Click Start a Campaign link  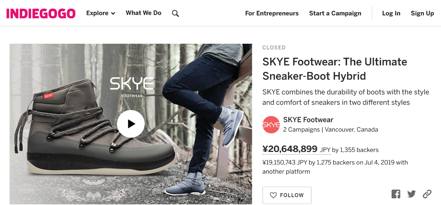tap(335, 13)
